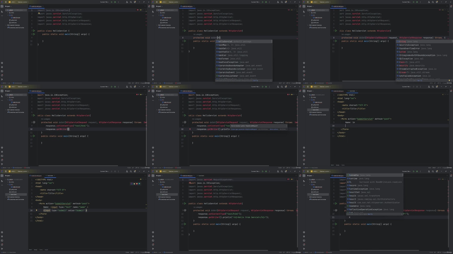Click 'input' breadcrumb below test.html editor
The width and height of the screenshot is (453, 254).
pyautogui.click(x=46, y=250)
